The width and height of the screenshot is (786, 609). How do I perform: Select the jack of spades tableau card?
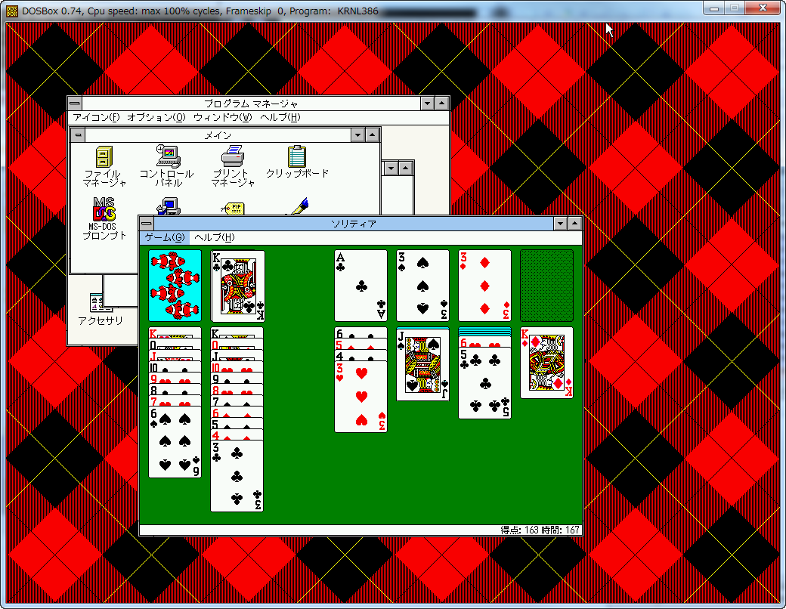(x=422, y=364)
